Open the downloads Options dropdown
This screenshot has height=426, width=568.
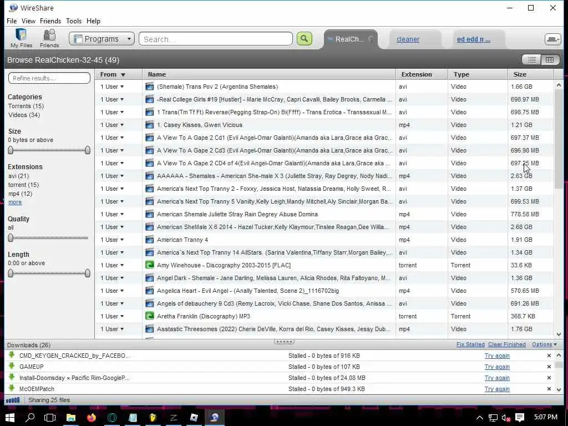544,344
